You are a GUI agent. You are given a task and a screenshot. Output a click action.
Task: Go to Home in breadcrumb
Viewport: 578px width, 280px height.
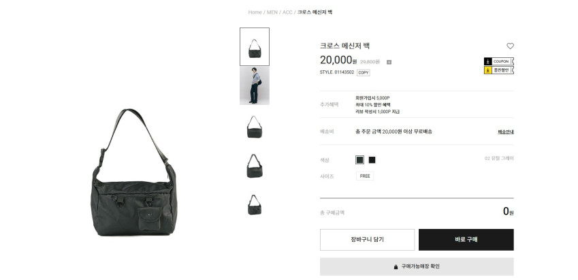(x=255, y=12)
